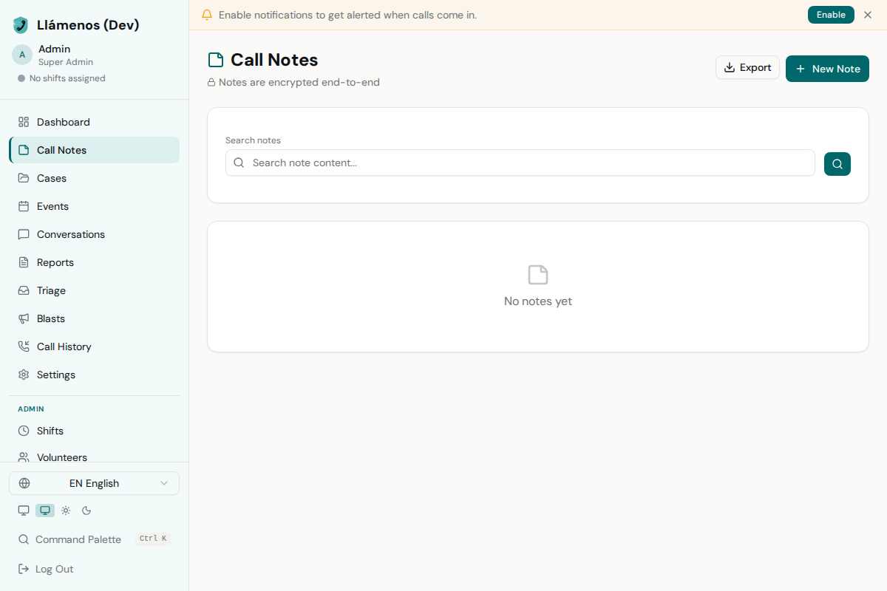Open Shifts via its clock icon
Image resolution: width=887 pixels, height=591 pixels.
[24, 431]
